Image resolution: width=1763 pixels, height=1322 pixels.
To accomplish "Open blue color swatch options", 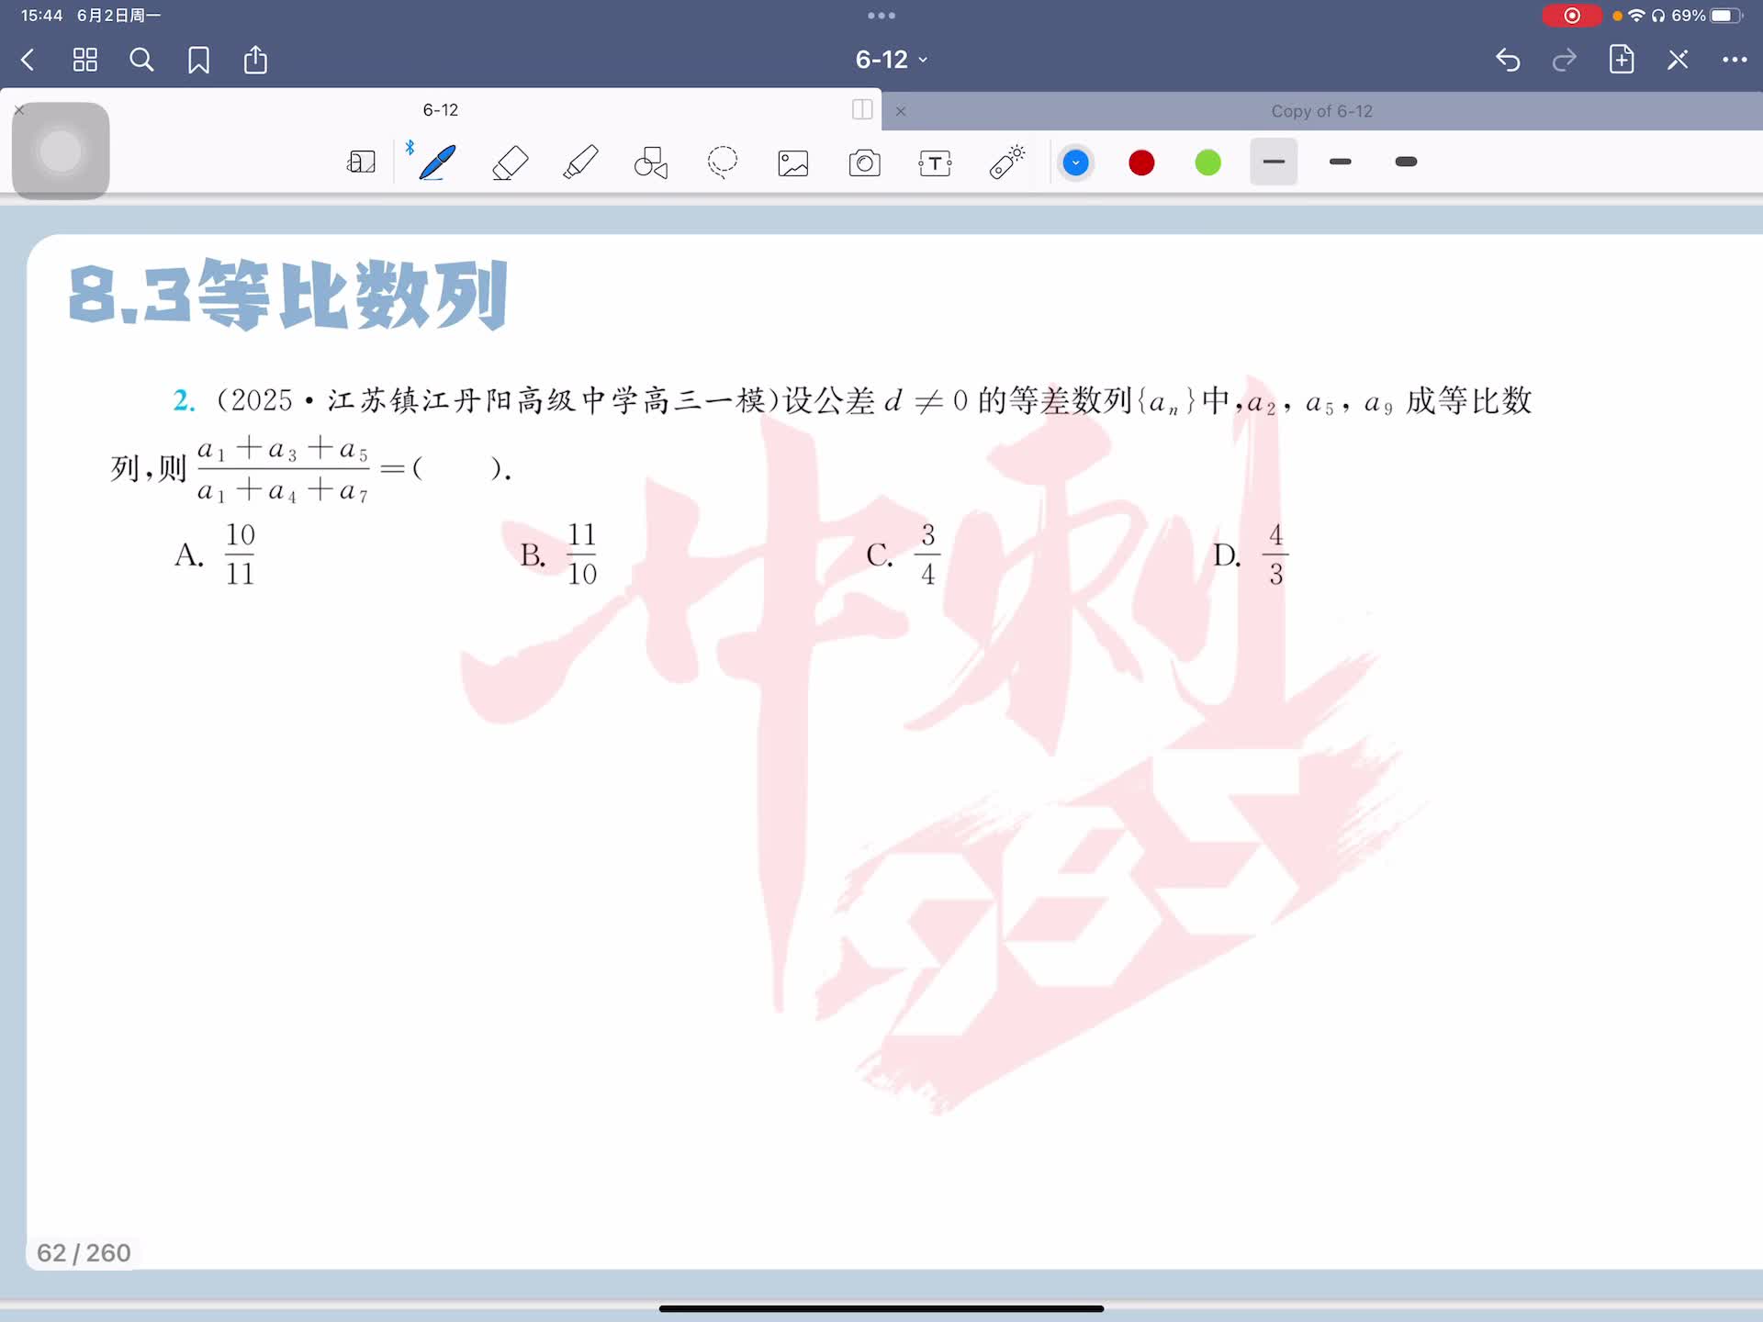I will click(1075, 163).
